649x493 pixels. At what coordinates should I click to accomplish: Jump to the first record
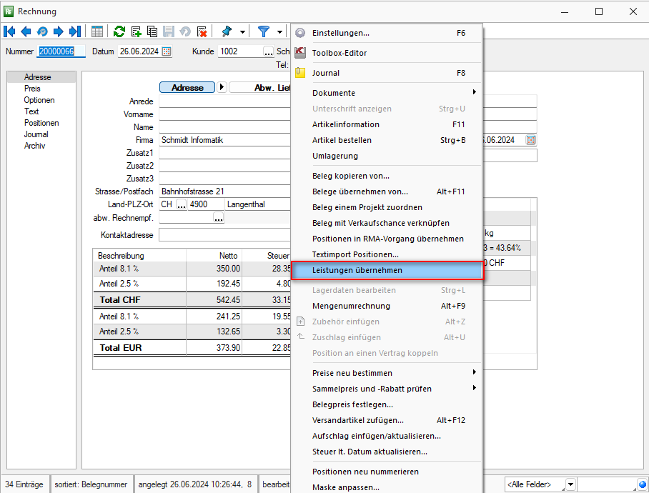(9, 31)
